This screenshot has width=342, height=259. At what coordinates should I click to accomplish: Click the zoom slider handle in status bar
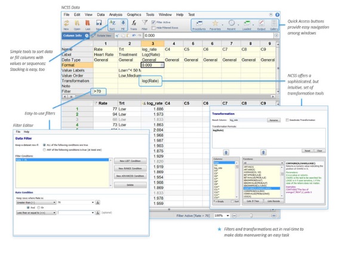click(251, 216)
